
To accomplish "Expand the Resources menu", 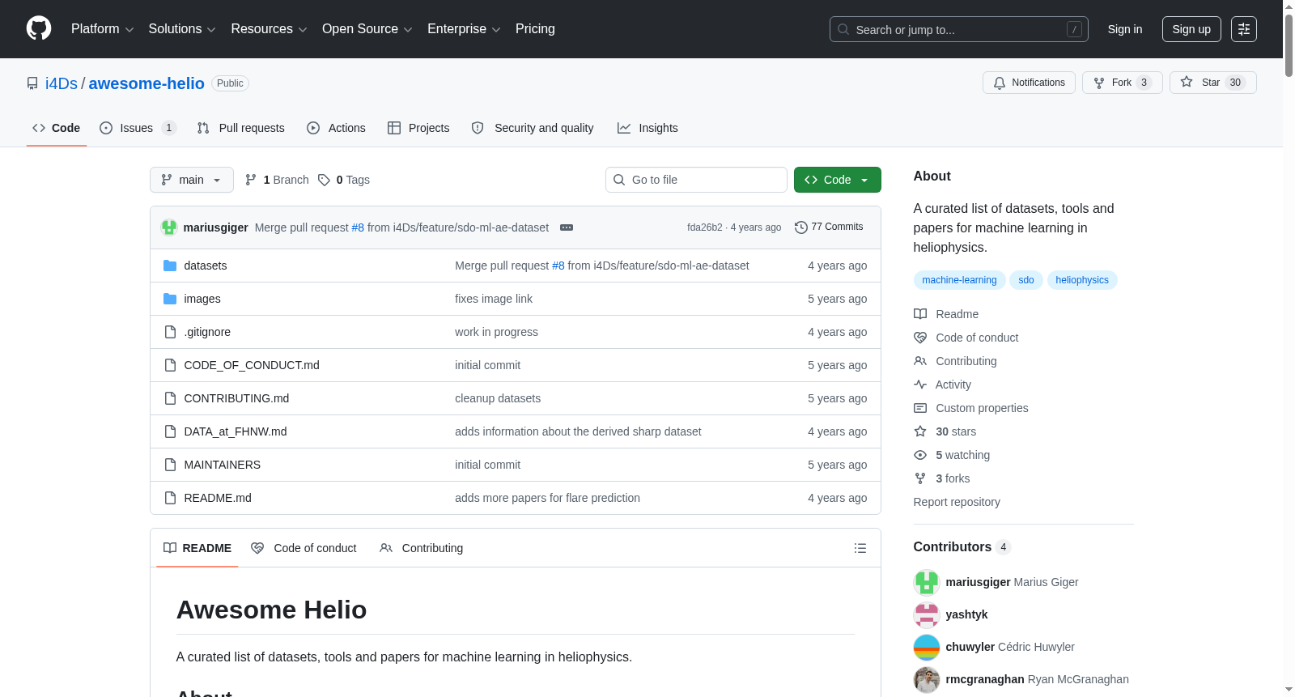I will 269,29.
